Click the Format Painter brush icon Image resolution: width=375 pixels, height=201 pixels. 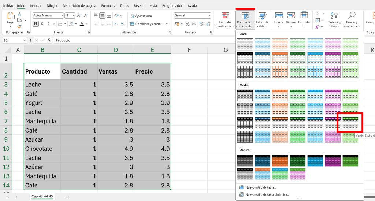pyautogui.click(x=20, y=26)
